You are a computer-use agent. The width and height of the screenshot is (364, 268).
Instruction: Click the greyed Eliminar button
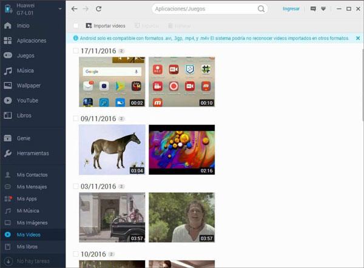click(x=180, y=25)
